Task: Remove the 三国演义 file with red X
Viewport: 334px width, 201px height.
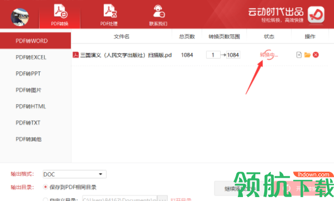Action: tap(316, 55)
